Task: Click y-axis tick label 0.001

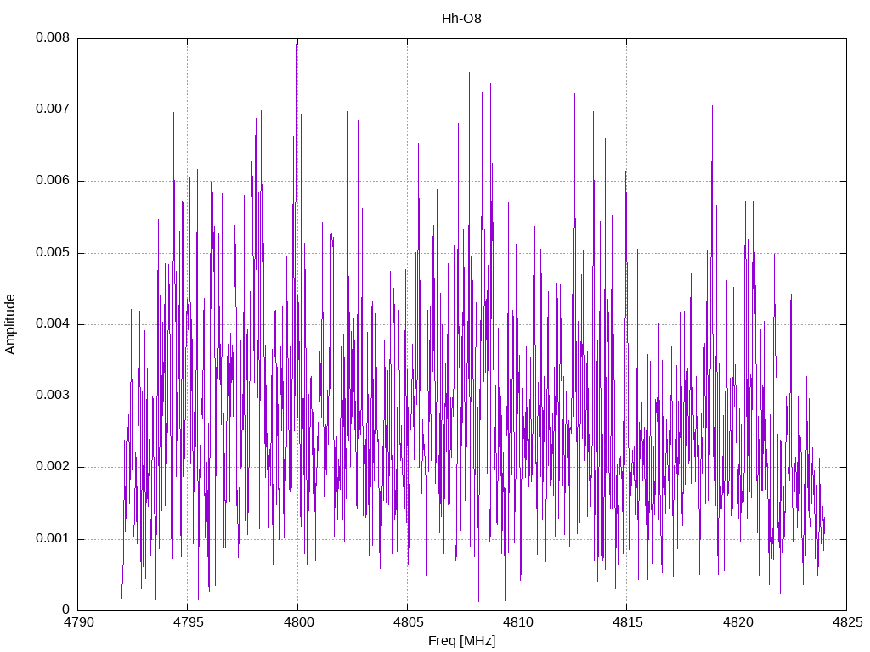Action: pos(53,539)
